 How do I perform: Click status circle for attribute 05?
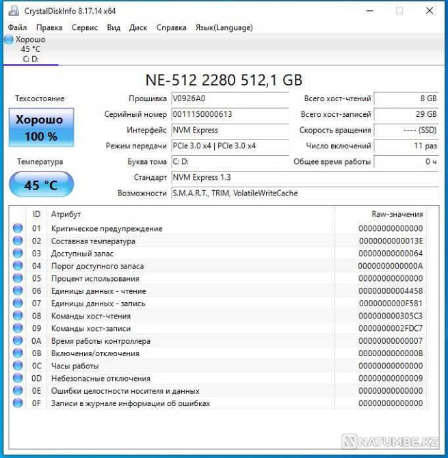pos(18,278)
